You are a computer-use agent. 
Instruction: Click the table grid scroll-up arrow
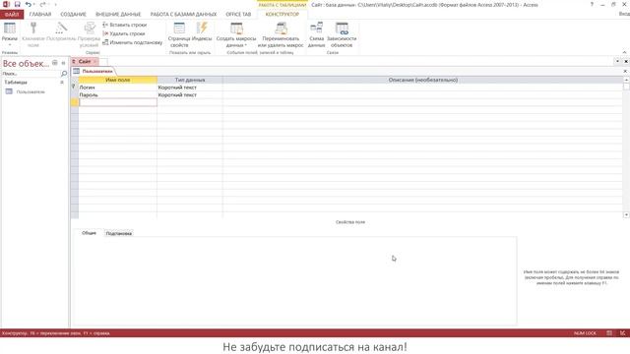coord(626,80)
